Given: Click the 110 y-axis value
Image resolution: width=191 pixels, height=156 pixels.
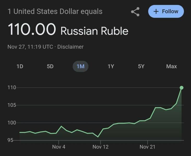Looking at the screenshot, I should point(12,88).
